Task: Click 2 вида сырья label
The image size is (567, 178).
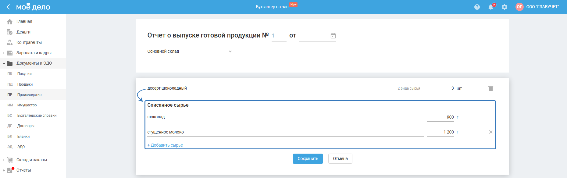Action: click(409, 88)
